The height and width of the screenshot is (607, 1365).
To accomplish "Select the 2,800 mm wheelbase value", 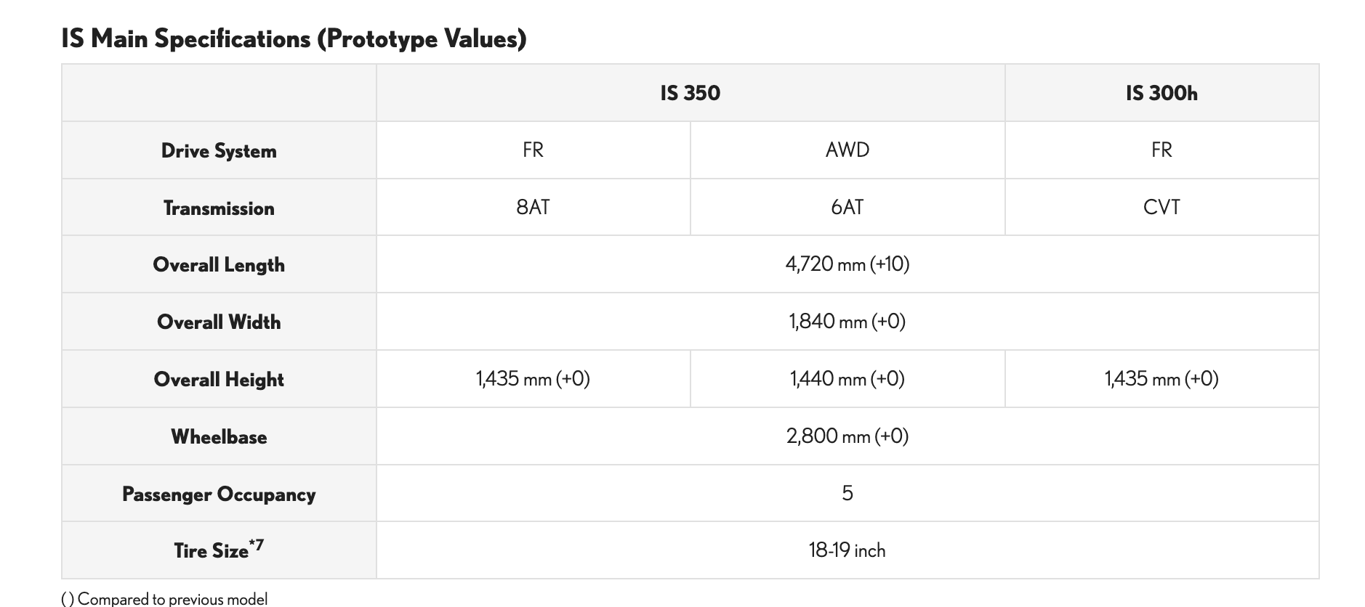I will click(847, 436).
